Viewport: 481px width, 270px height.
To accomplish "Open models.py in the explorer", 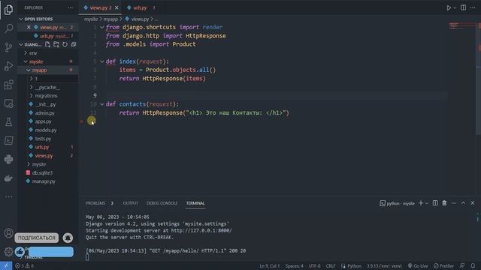I will [x=46, y=130].
